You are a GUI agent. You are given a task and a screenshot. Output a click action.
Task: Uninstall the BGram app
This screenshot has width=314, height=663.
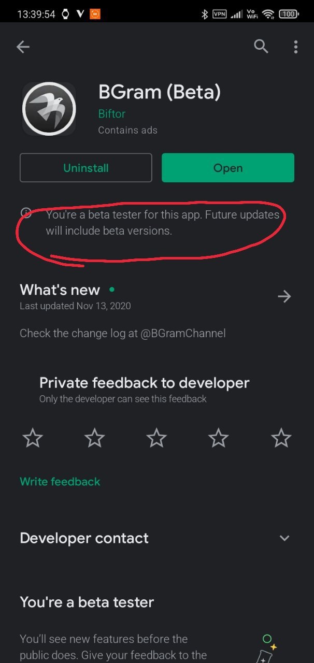[x=86, y=168]
